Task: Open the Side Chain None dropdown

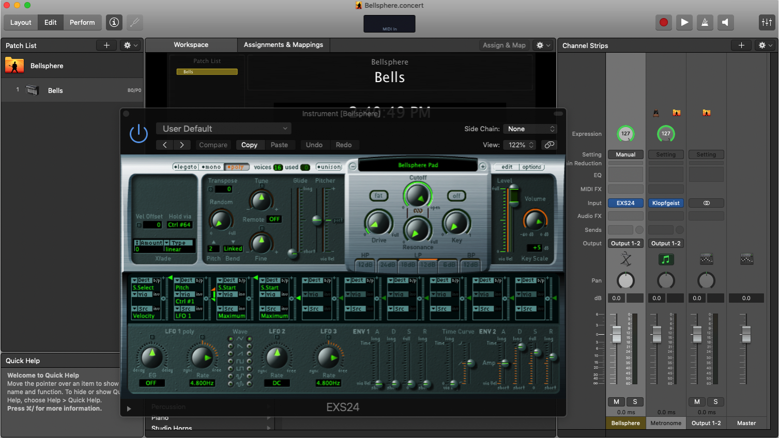Action: point(530,129)
